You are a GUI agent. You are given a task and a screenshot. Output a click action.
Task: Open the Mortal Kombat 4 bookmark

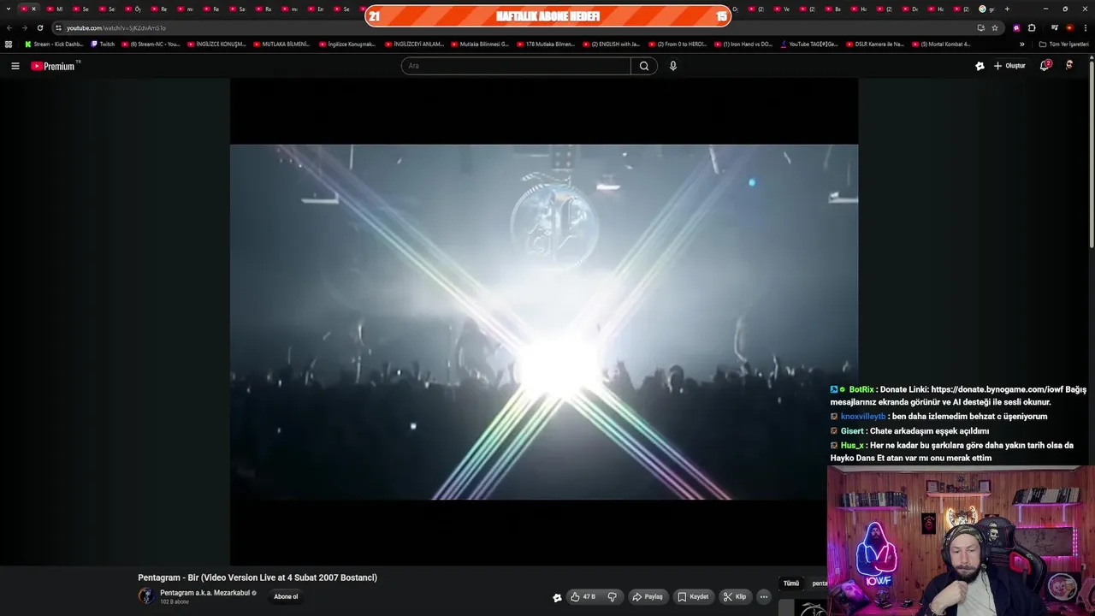coord(941,44)
